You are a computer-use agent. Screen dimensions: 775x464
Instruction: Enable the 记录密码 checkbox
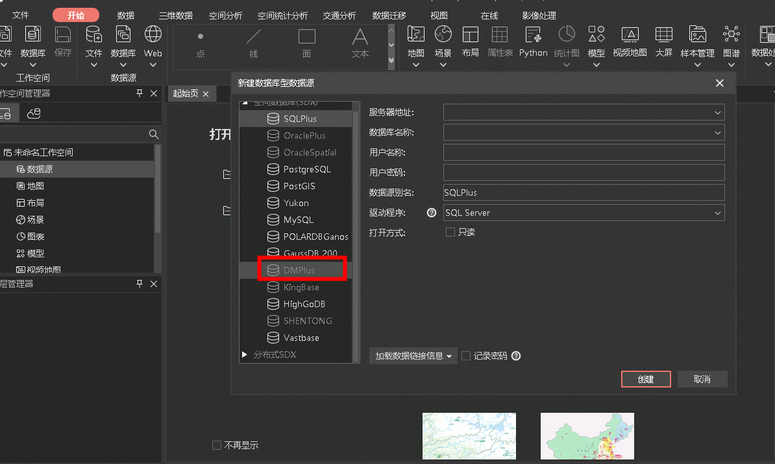point(465,356)
